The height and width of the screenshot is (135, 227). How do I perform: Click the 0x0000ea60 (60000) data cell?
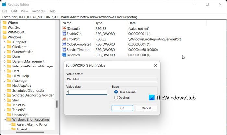coord(143,50)
